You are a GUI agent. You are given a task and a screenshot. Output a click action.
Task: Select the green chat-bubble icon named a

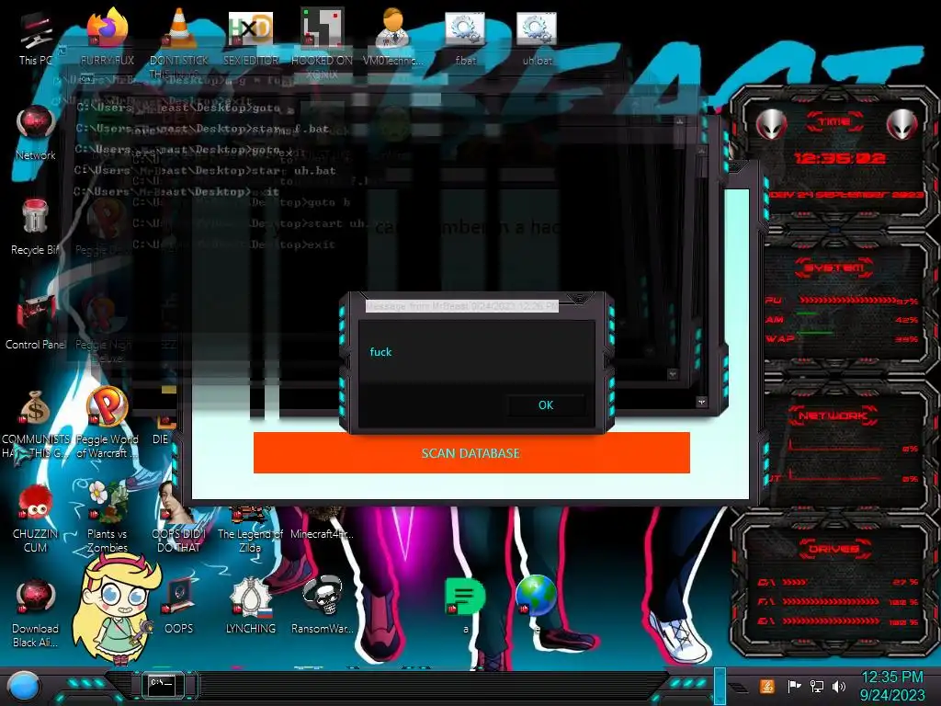(465, 603)
